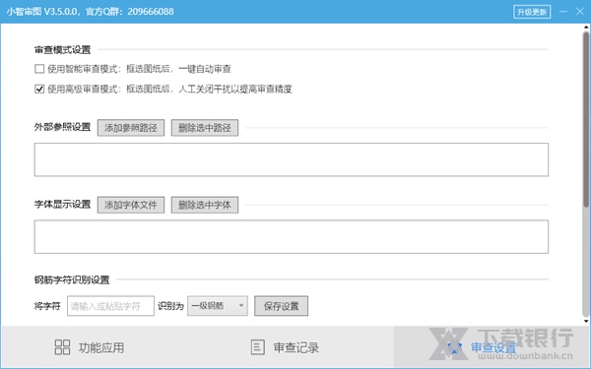The image size is (591, 369).
Task: Click the 钢筋字符识别设置 heading text
Action: coord(72,279)
